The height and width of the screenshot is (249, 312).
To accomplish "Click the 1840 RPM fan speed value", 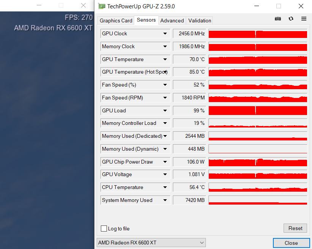I will tap(190, 98).
